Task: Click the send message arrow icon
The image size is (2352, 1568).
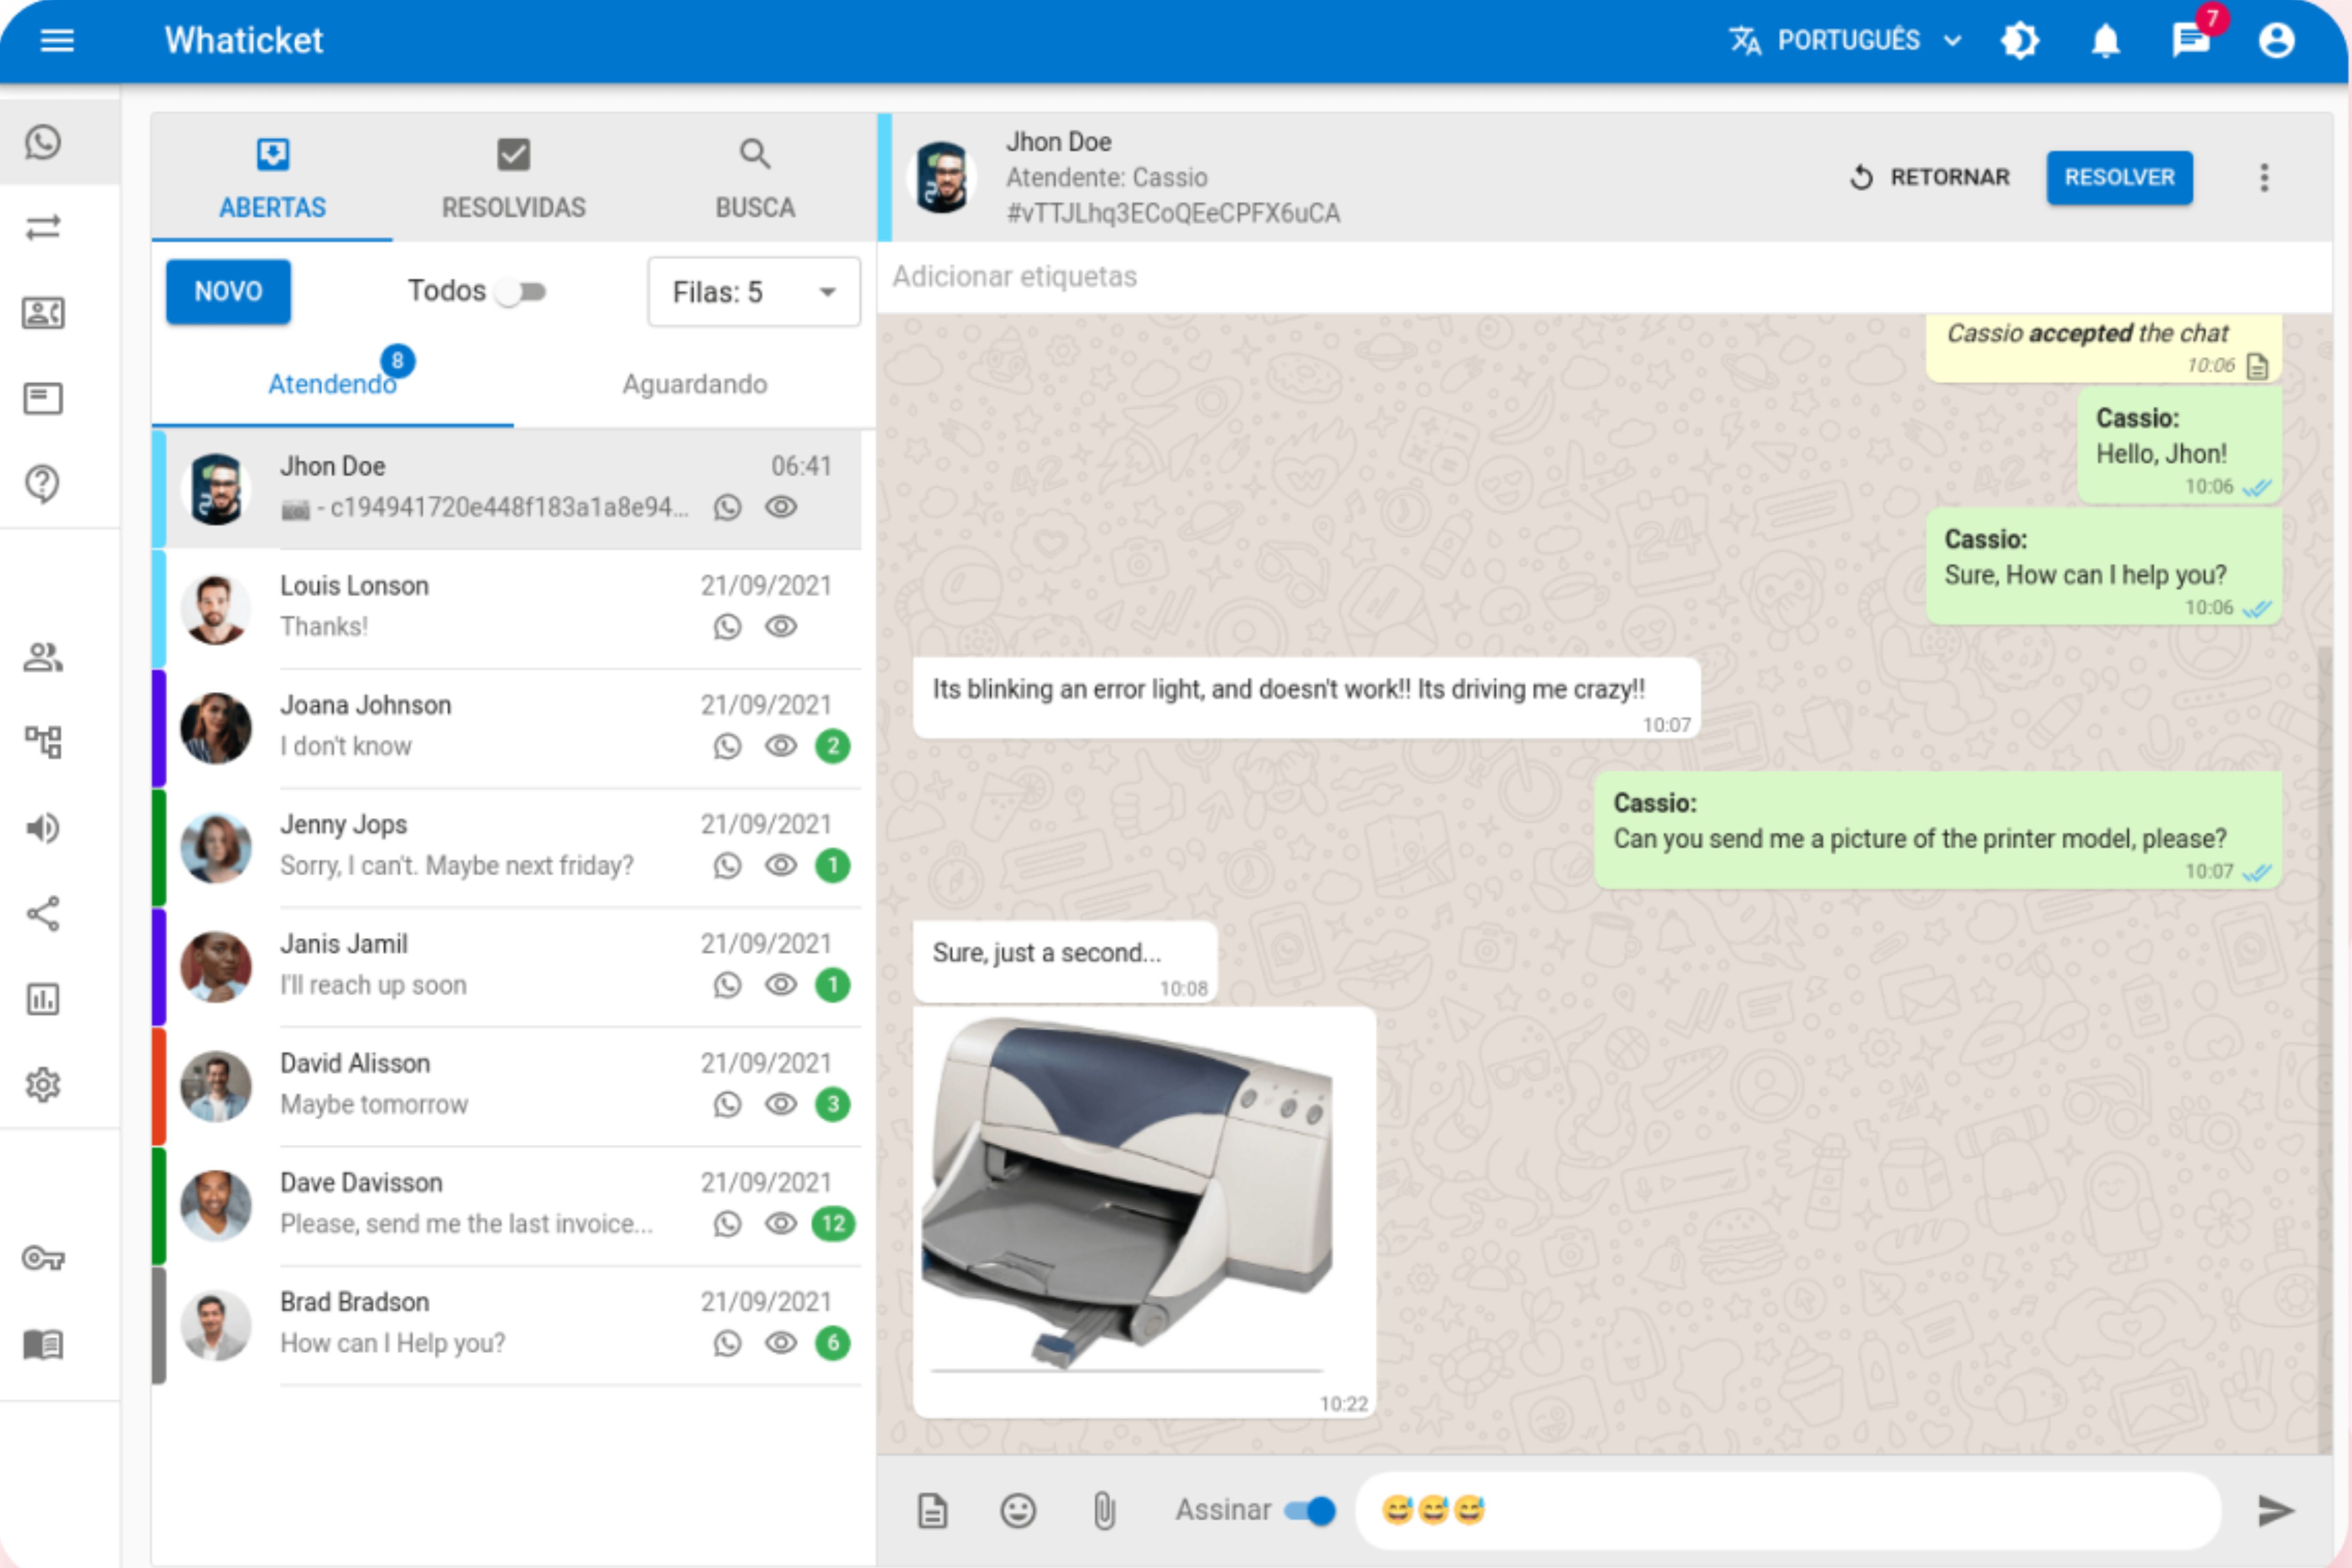Action: [x=2275, y=1510]
